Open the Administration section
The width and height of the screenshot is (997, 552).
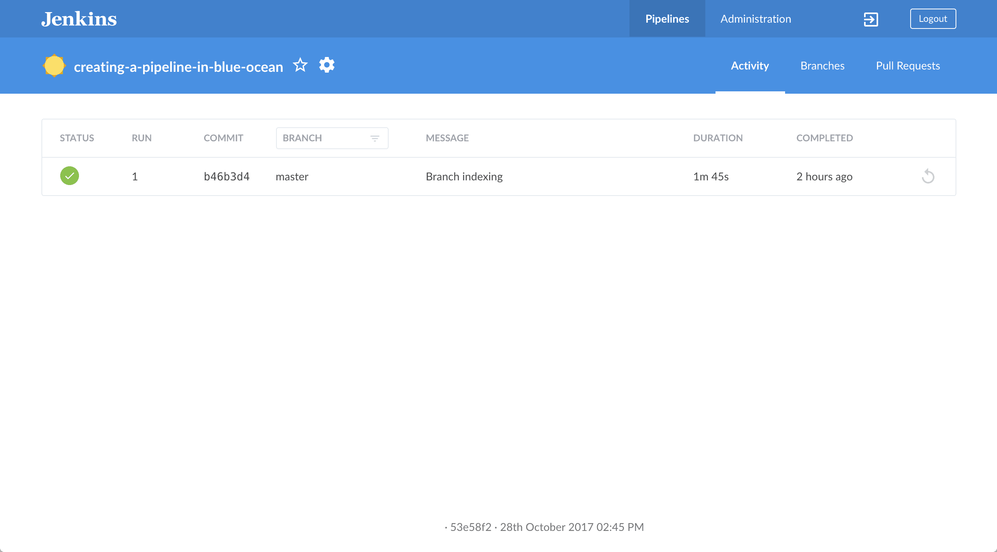coord(755,18)
